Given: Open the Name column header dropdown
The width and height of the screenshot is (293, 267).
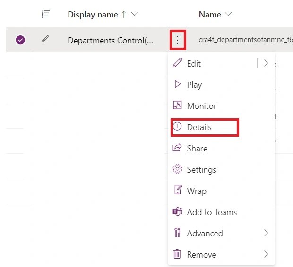Looking at the screenshot, I should pos(229,15).
